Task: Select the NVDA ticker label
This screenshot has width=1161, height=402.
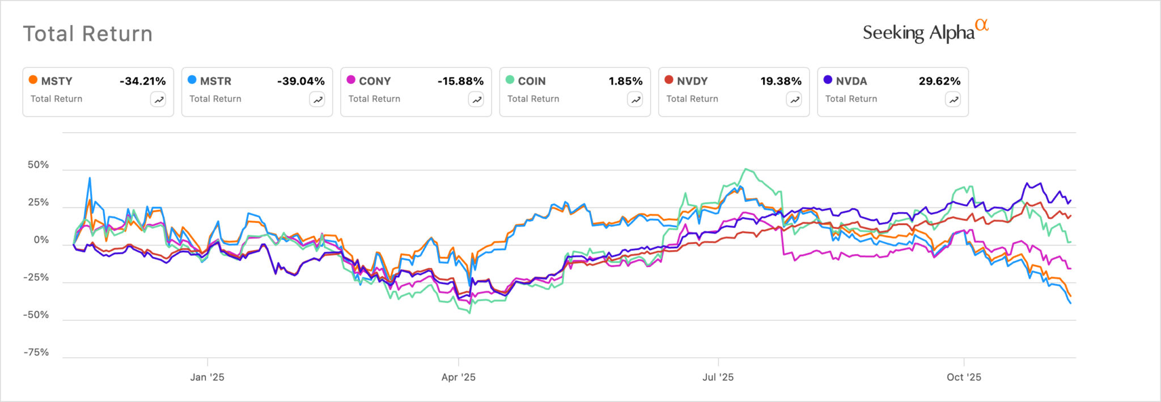Action: 851,81
